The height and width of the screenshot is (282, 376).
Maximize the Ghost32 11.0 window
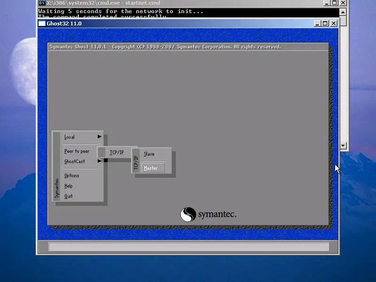point(325,23)
